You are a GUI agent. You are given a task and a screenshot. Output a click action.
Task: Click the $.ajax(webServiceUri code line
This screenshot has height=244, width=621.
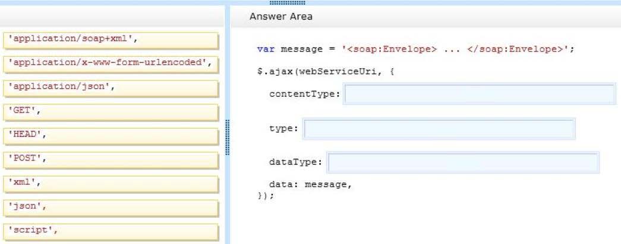pos(324,72)
